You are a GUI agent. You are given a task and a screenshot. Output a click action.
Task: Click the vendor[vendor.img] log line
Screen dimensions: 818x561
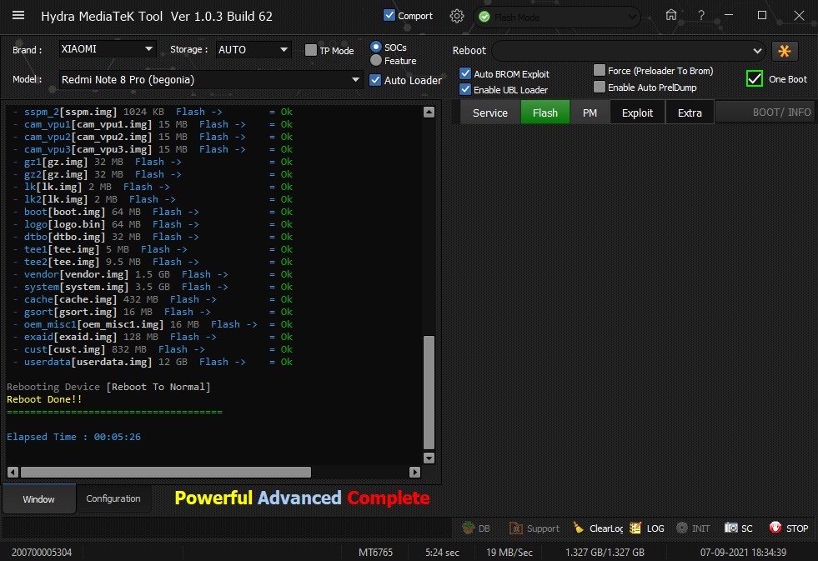[153, 274]
